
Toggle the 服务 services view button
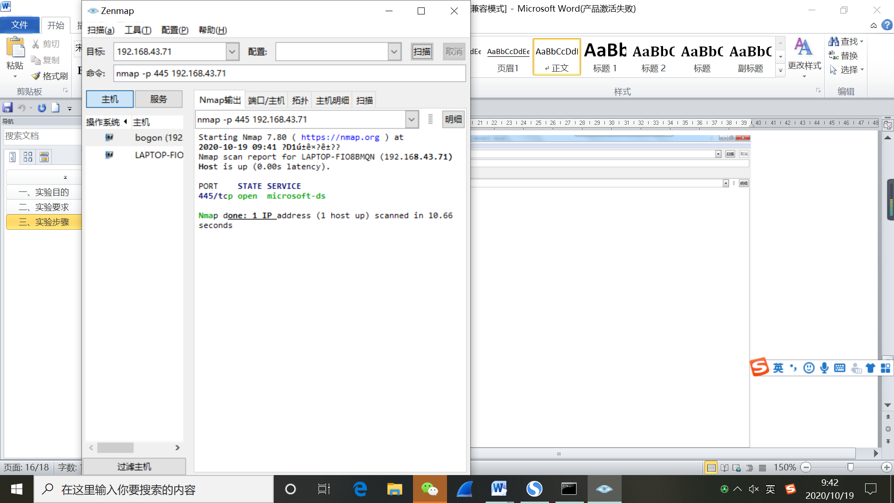[158, 99]
